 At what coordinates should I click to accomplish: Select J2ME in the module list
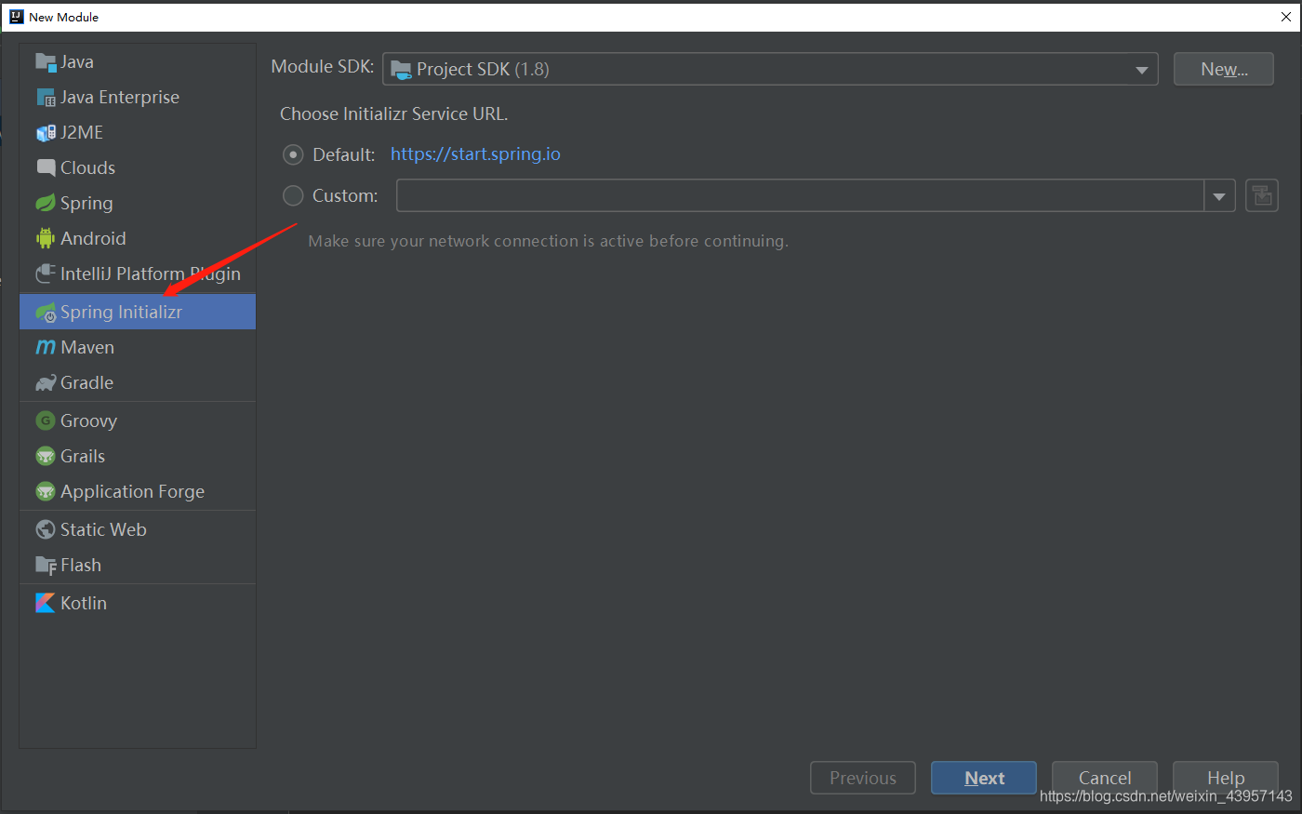click(x=138, y=133)
